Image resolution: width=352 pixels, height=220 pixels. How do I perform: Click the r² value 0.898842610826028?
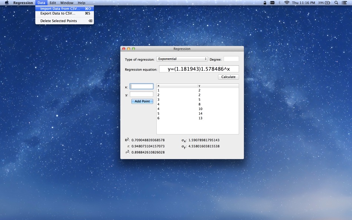(x=148, y=152)
